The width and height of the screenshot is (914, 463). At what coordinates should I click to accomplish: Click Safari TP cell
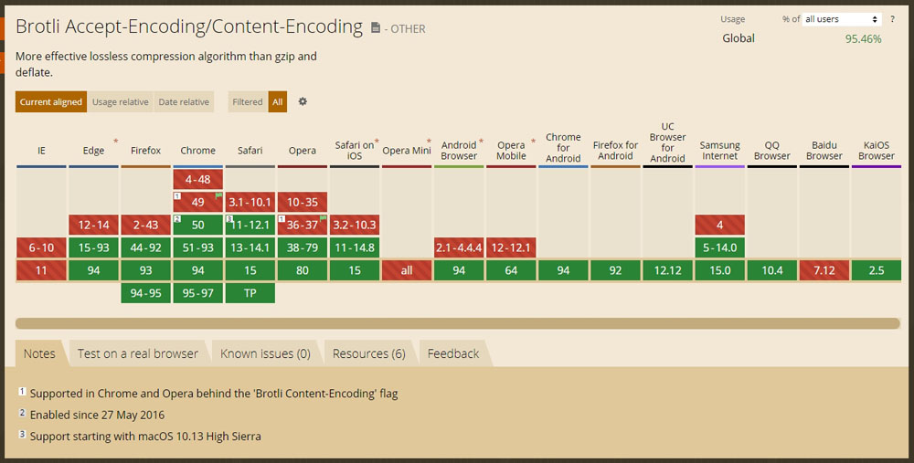click(x=250, y=293)
